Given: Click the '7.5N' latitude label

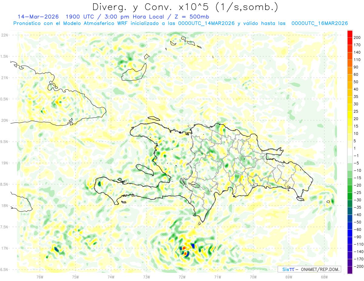Looking at the screenshot, I should click(x=4, y=227).
